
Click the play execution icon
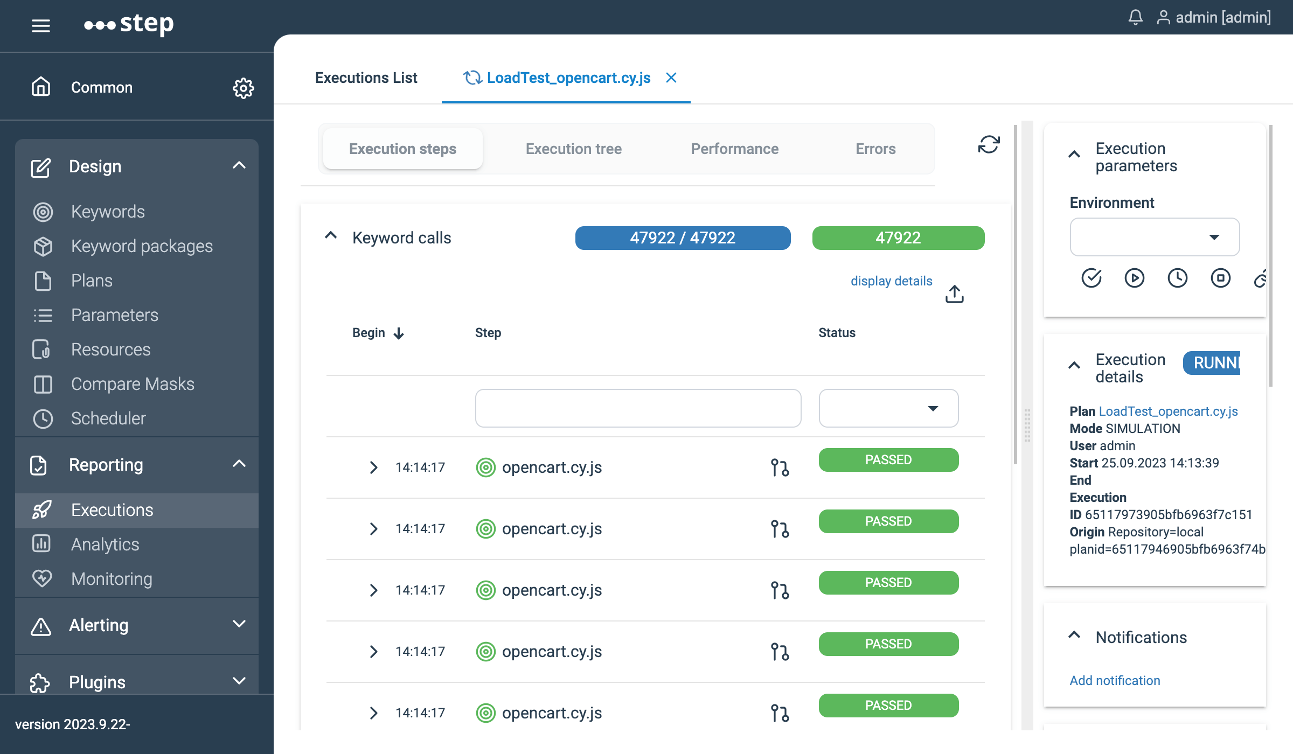coord(1134,278)
